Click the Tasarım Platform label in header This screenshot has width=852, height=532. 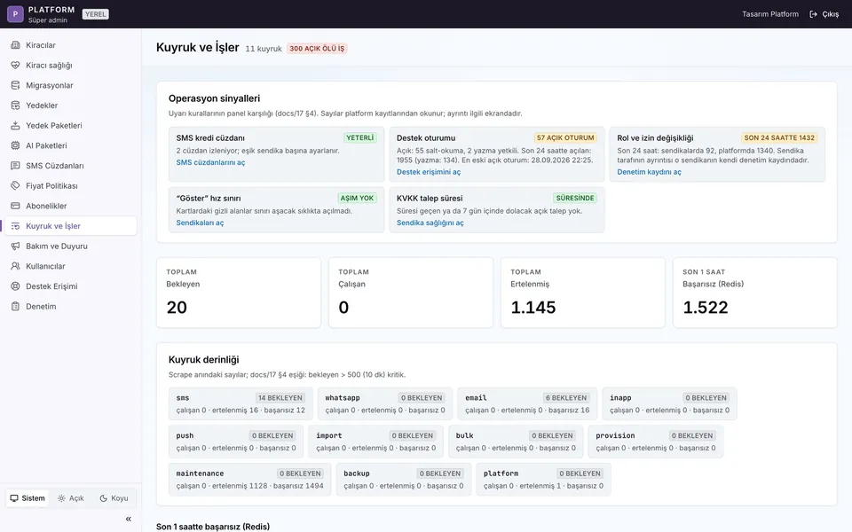click(x=770, y=14)
